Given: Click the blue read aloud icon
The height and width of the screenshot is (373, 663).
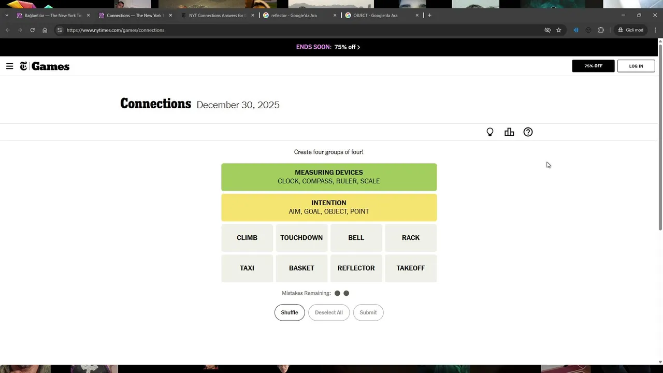Looking at the screenshot, I should pos(575,30).
